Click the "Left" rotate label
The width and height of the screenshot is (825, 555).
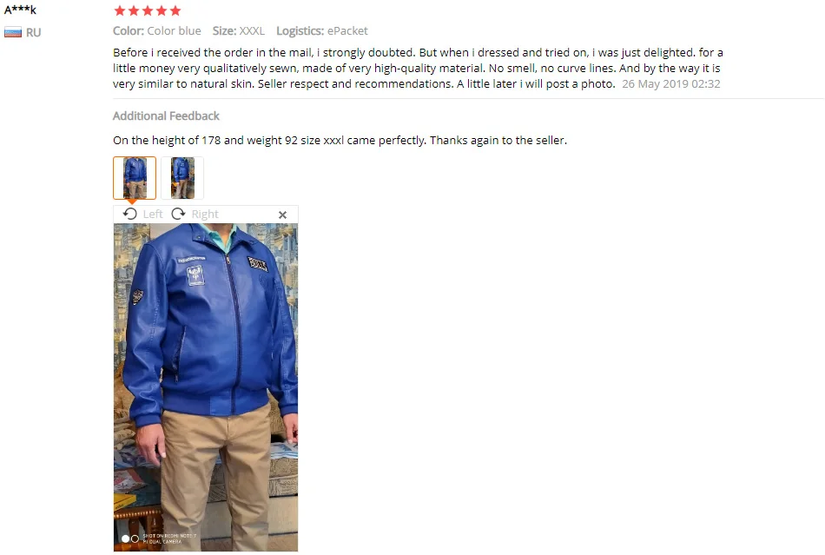(x=153, y=215)
